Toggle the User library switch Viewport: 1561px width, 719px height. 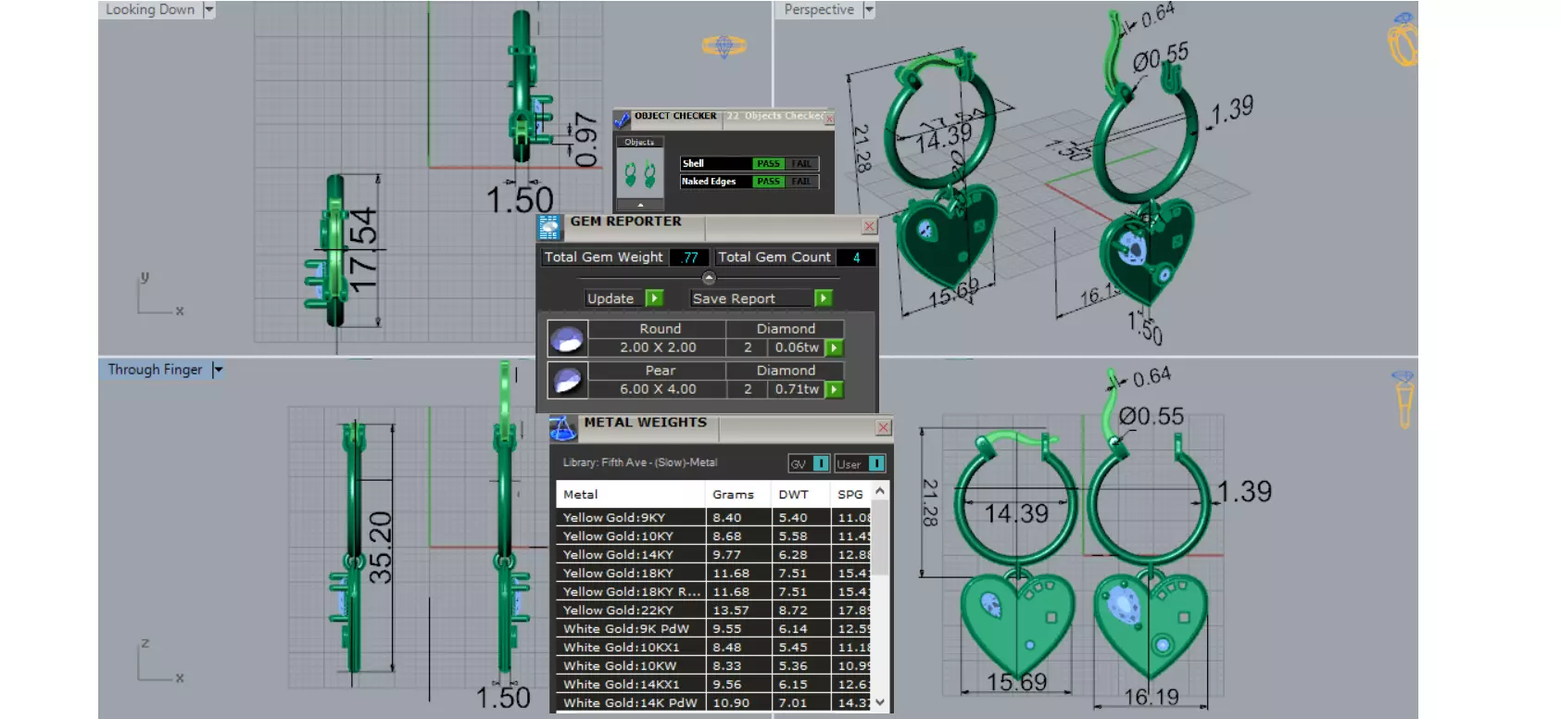tap(860, 463)
